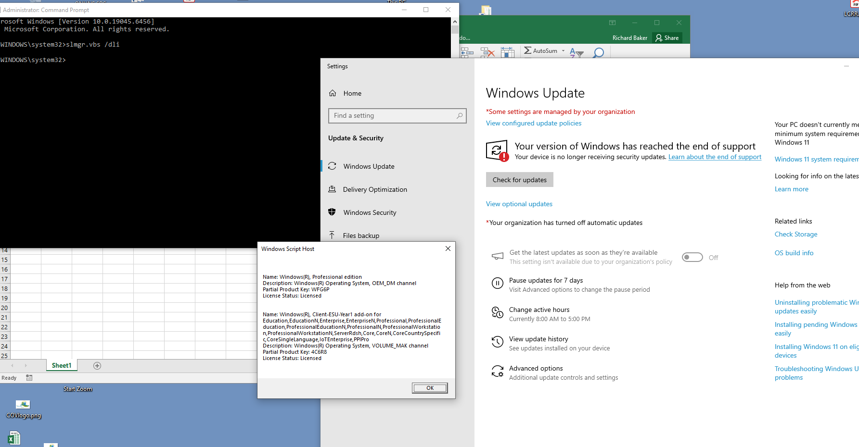Toggle the 'Get the latest updates' switch

692,257
